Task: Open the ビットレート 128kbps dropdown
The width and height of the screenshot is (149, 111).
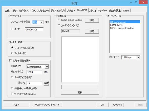Action: point(138,58)
